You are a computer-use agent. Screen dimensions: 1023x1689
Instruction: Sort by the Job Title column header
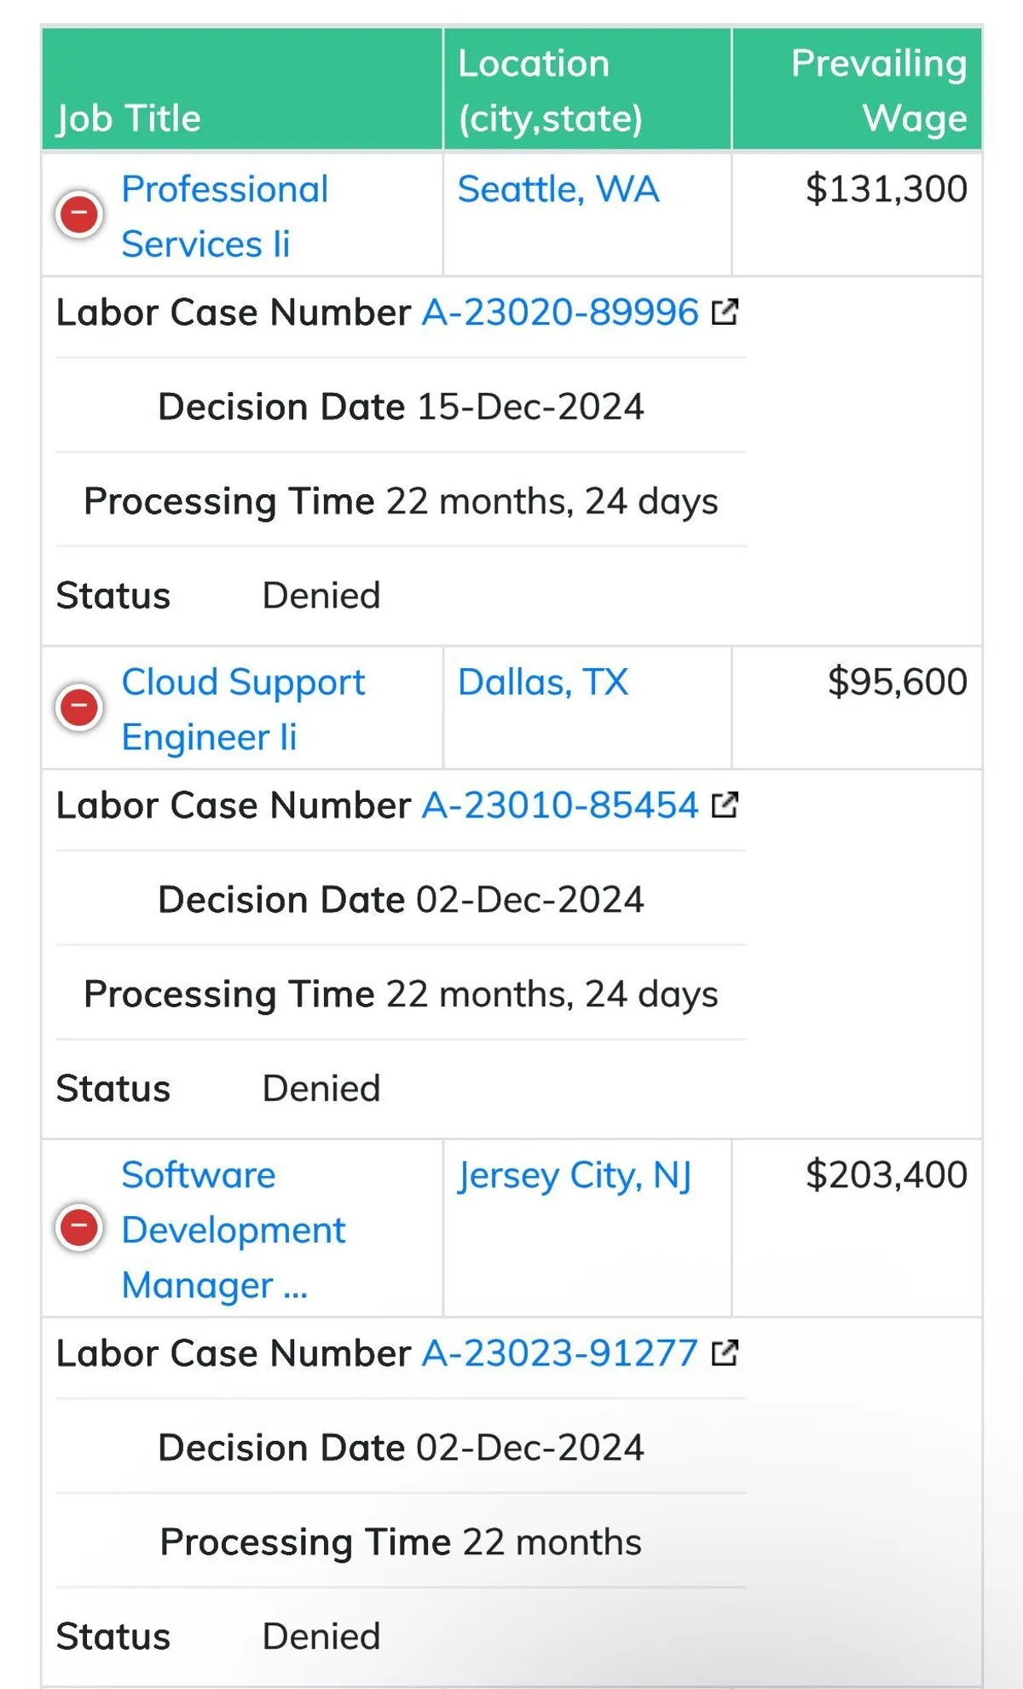(129, 118)
